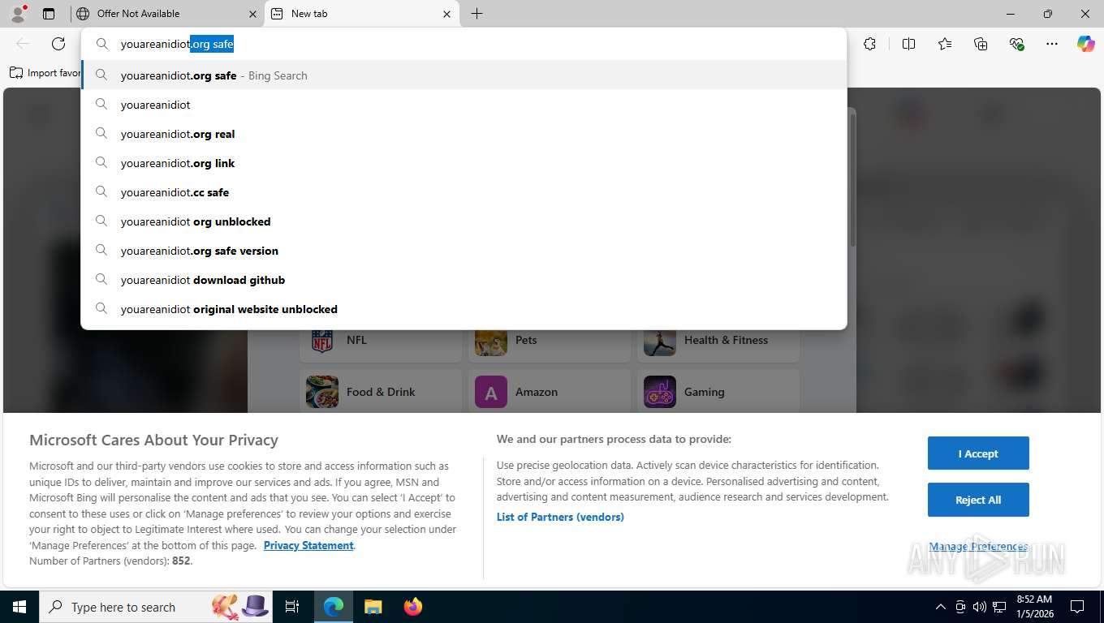Click the taskbar search box
The image size is (1104, 623).
[x=157, y=607]
